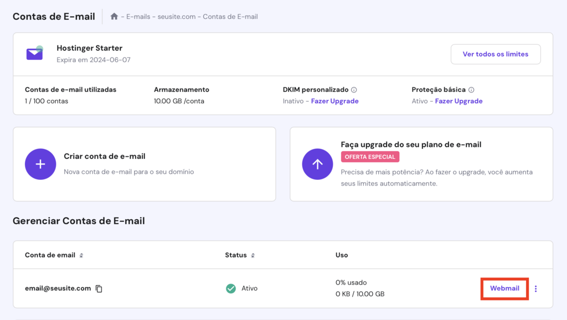Open the three-dot options menu
Viewport: 567px width, 320px height.
coord(535,288)
